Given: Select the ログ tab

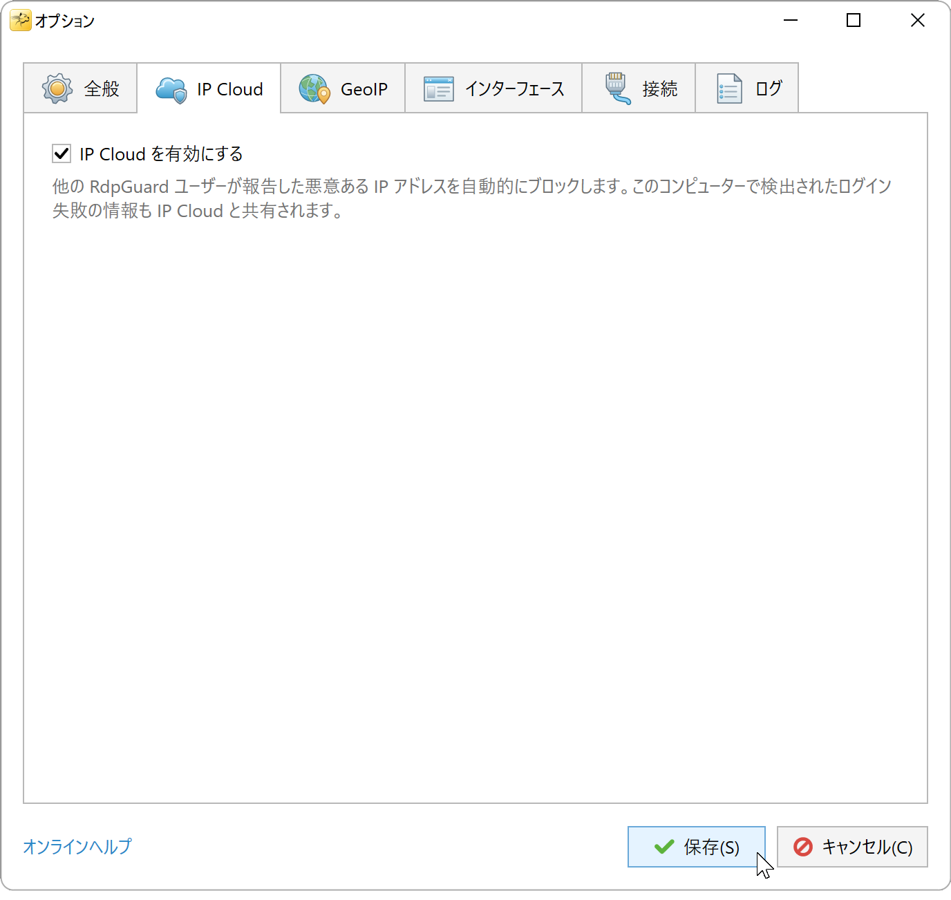Looking at the screenshot, I should point(747,88).
